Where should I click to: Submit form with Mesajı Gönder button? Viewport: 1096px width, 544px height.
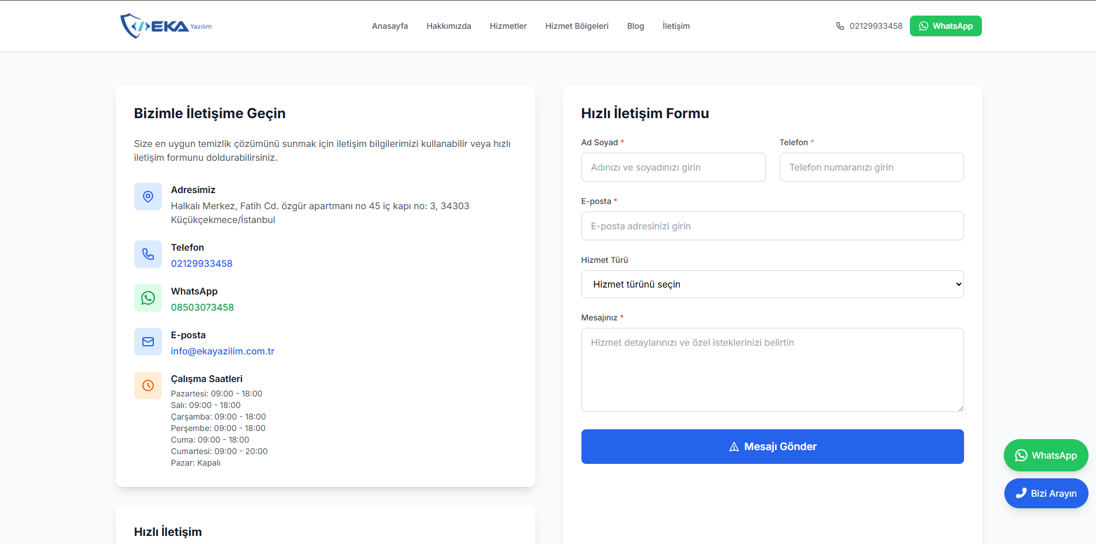click(772, 447)
